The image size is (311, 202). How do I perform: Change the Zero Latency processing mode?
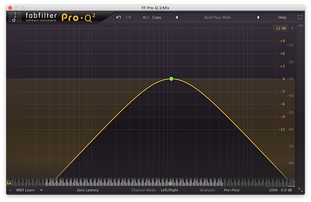pos(88,190)
